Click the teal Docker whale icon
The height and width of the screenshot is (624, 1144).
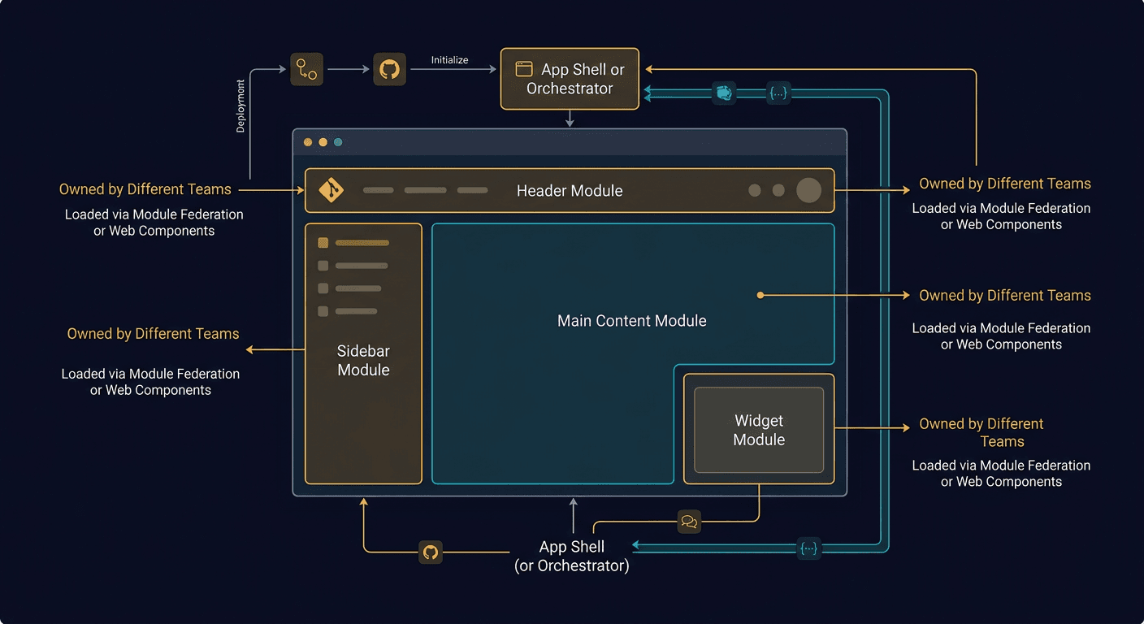tap(723, 93)
